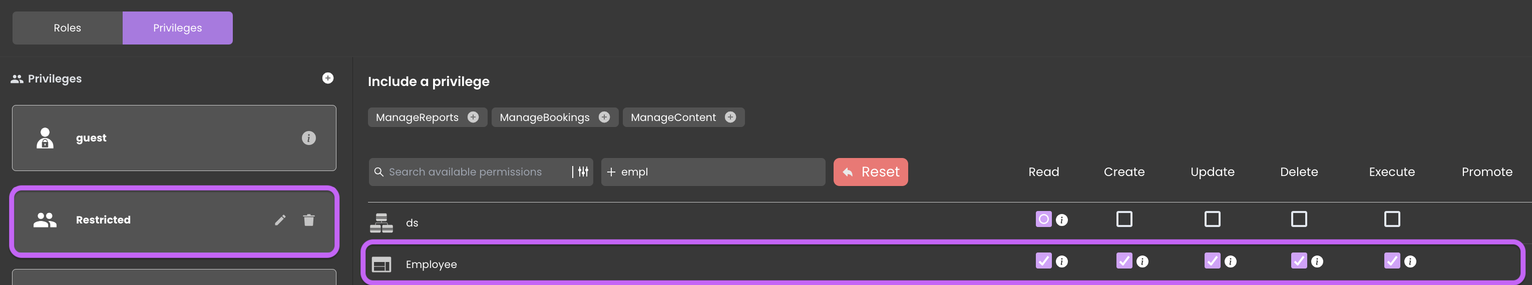
Task: Uncheck the Employee Read permission
Action: click(1044, 260)
